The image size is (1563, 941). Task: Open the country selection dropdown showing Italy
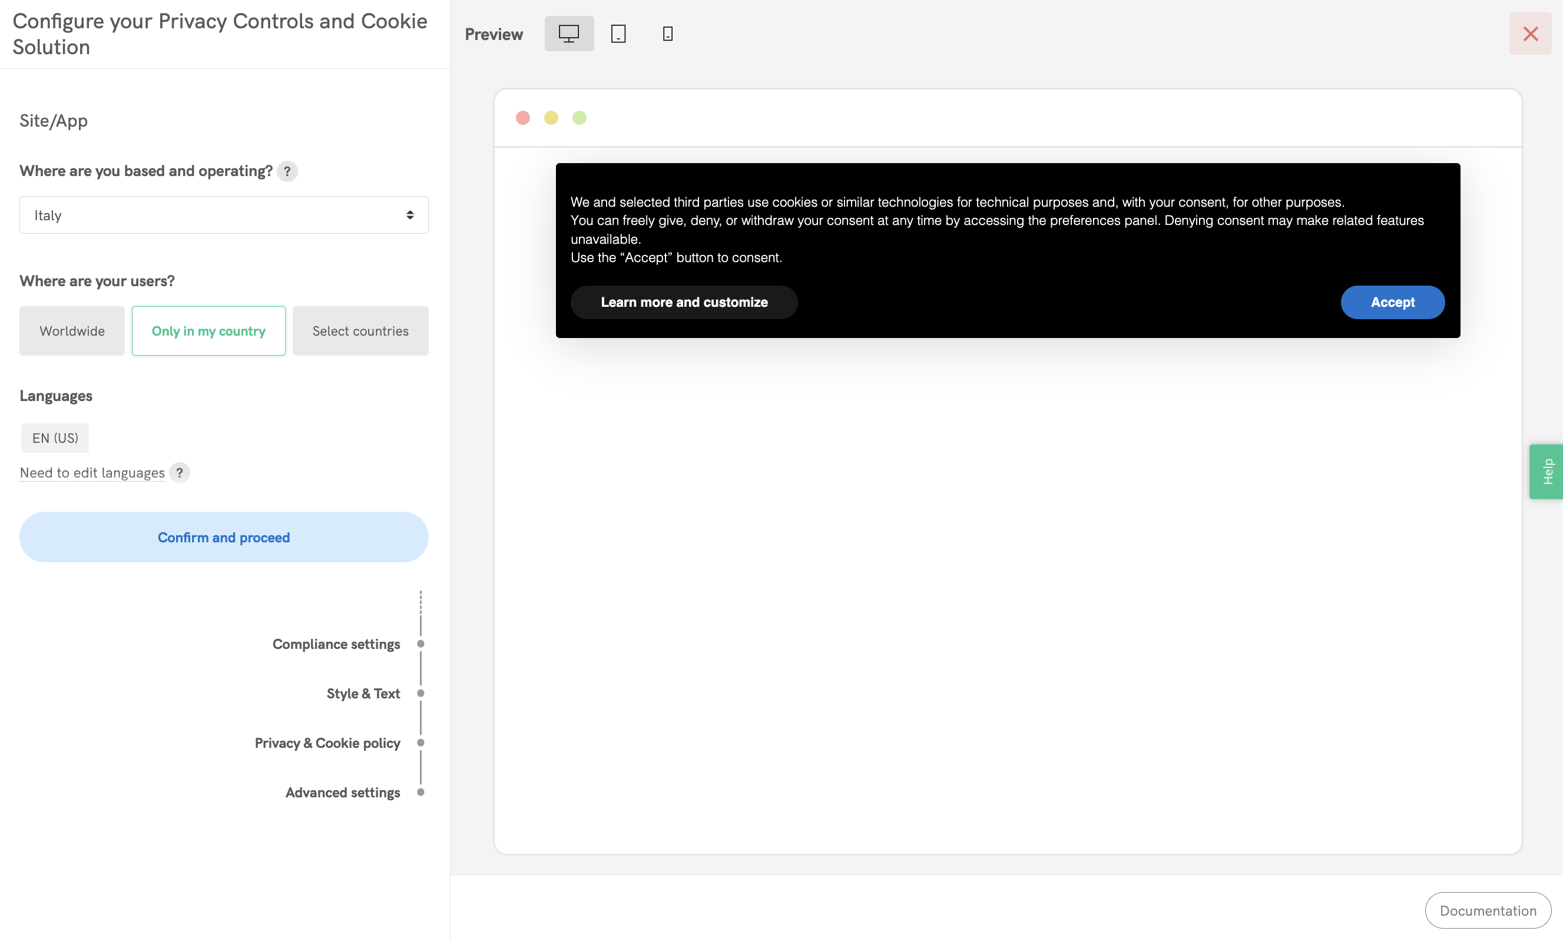pyautogui.click(x=223, y=214)
